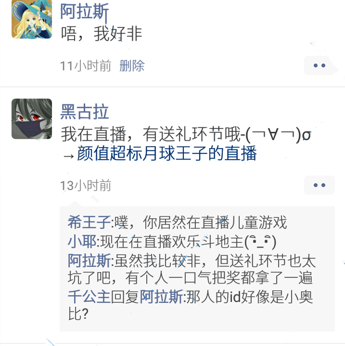The height and width of the screenshot is (346, 345).
Task: Select the comment text 唔，我好非
Action: coord(102,34)
